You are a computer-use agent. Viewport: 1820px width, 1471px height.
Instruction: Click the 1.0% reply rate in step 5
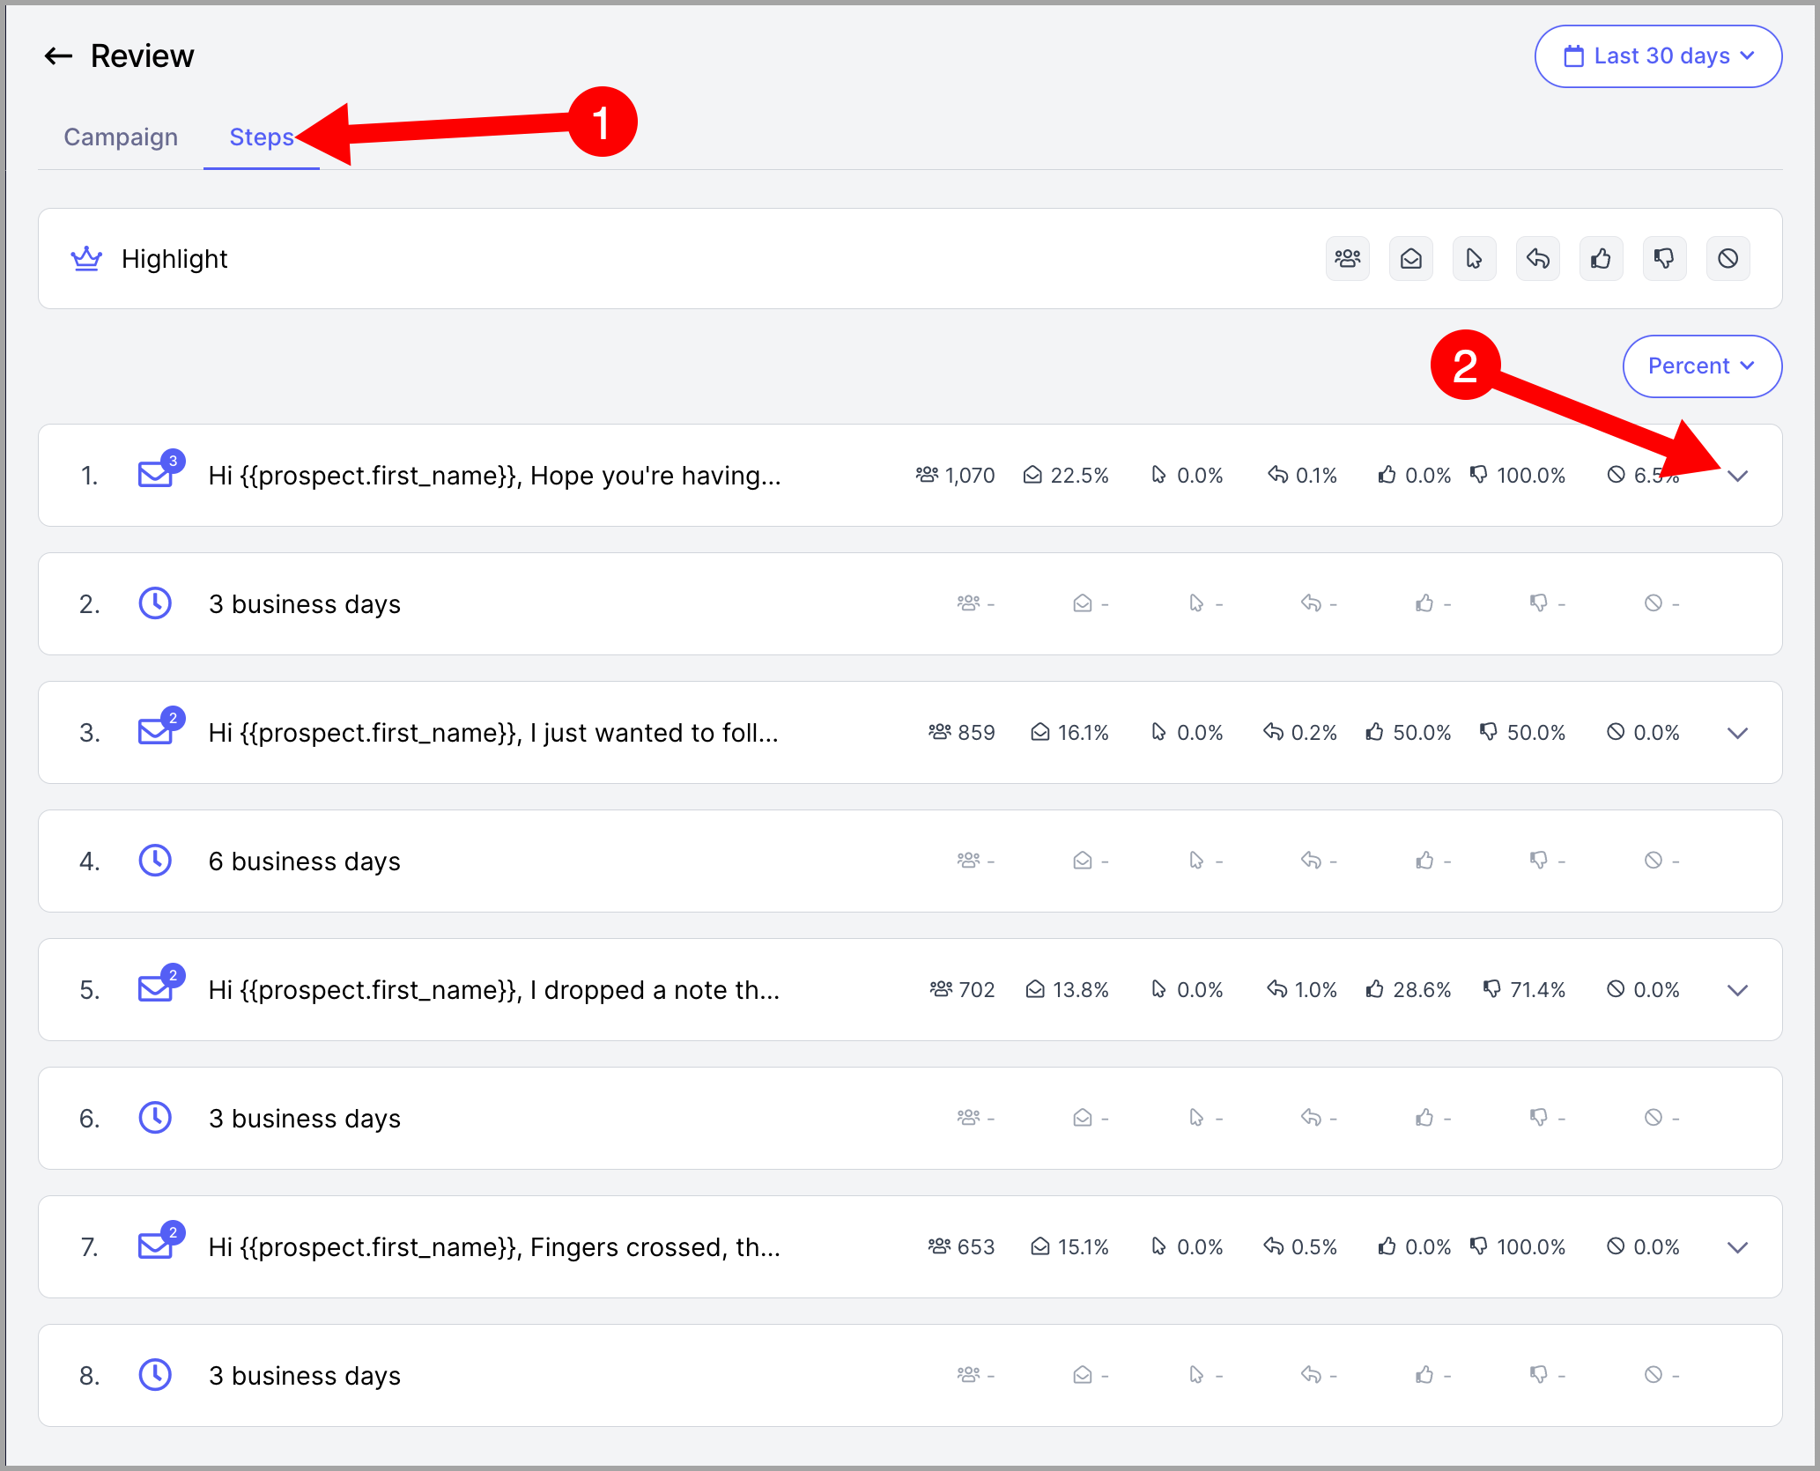pos(1302,990)
